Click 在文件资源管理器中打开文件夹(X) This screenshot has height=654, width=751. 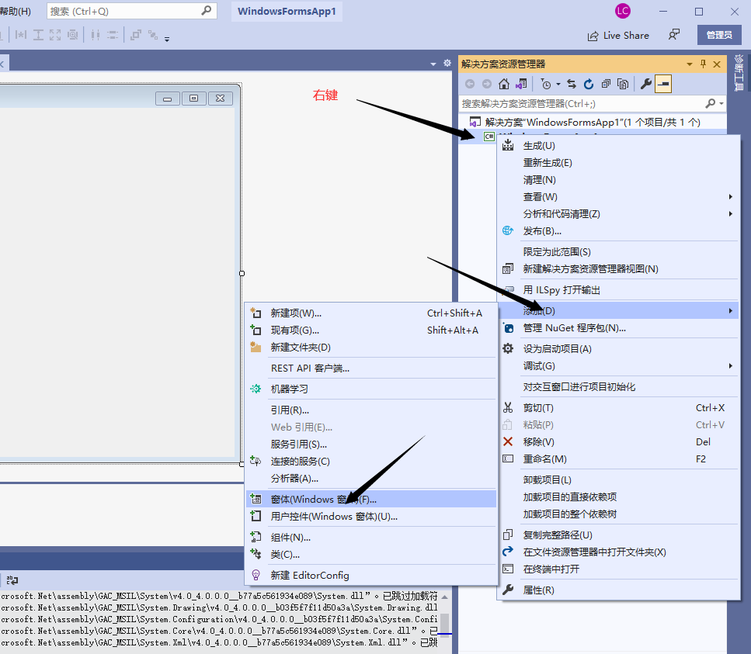[x=618, y=552]
